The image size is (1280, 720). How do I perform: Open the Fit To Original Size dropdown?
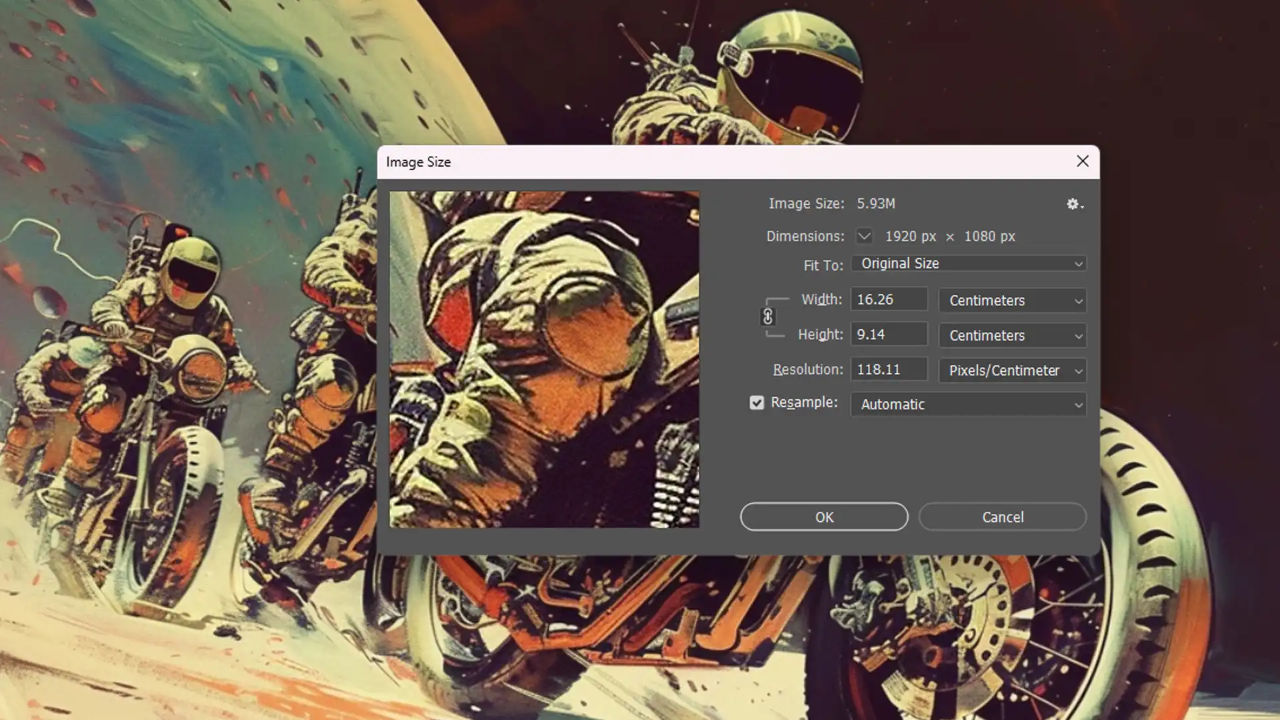coord(969,264)
